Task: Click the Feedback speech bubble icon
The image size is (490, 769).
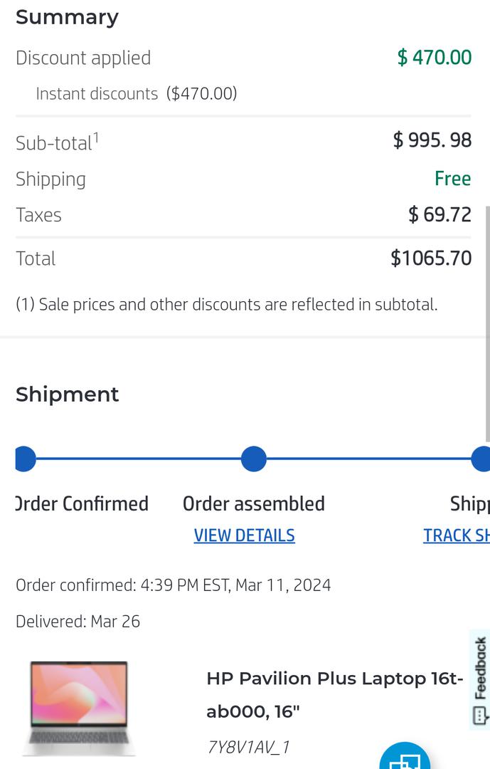Action: pyautogui.click(x=480, y=714)
